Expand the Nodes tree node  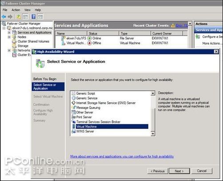(x=9, y=37)
